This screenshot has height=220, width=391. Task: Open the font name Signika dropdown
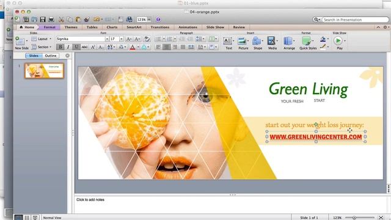pyautogui.click(x=107, y=39)
